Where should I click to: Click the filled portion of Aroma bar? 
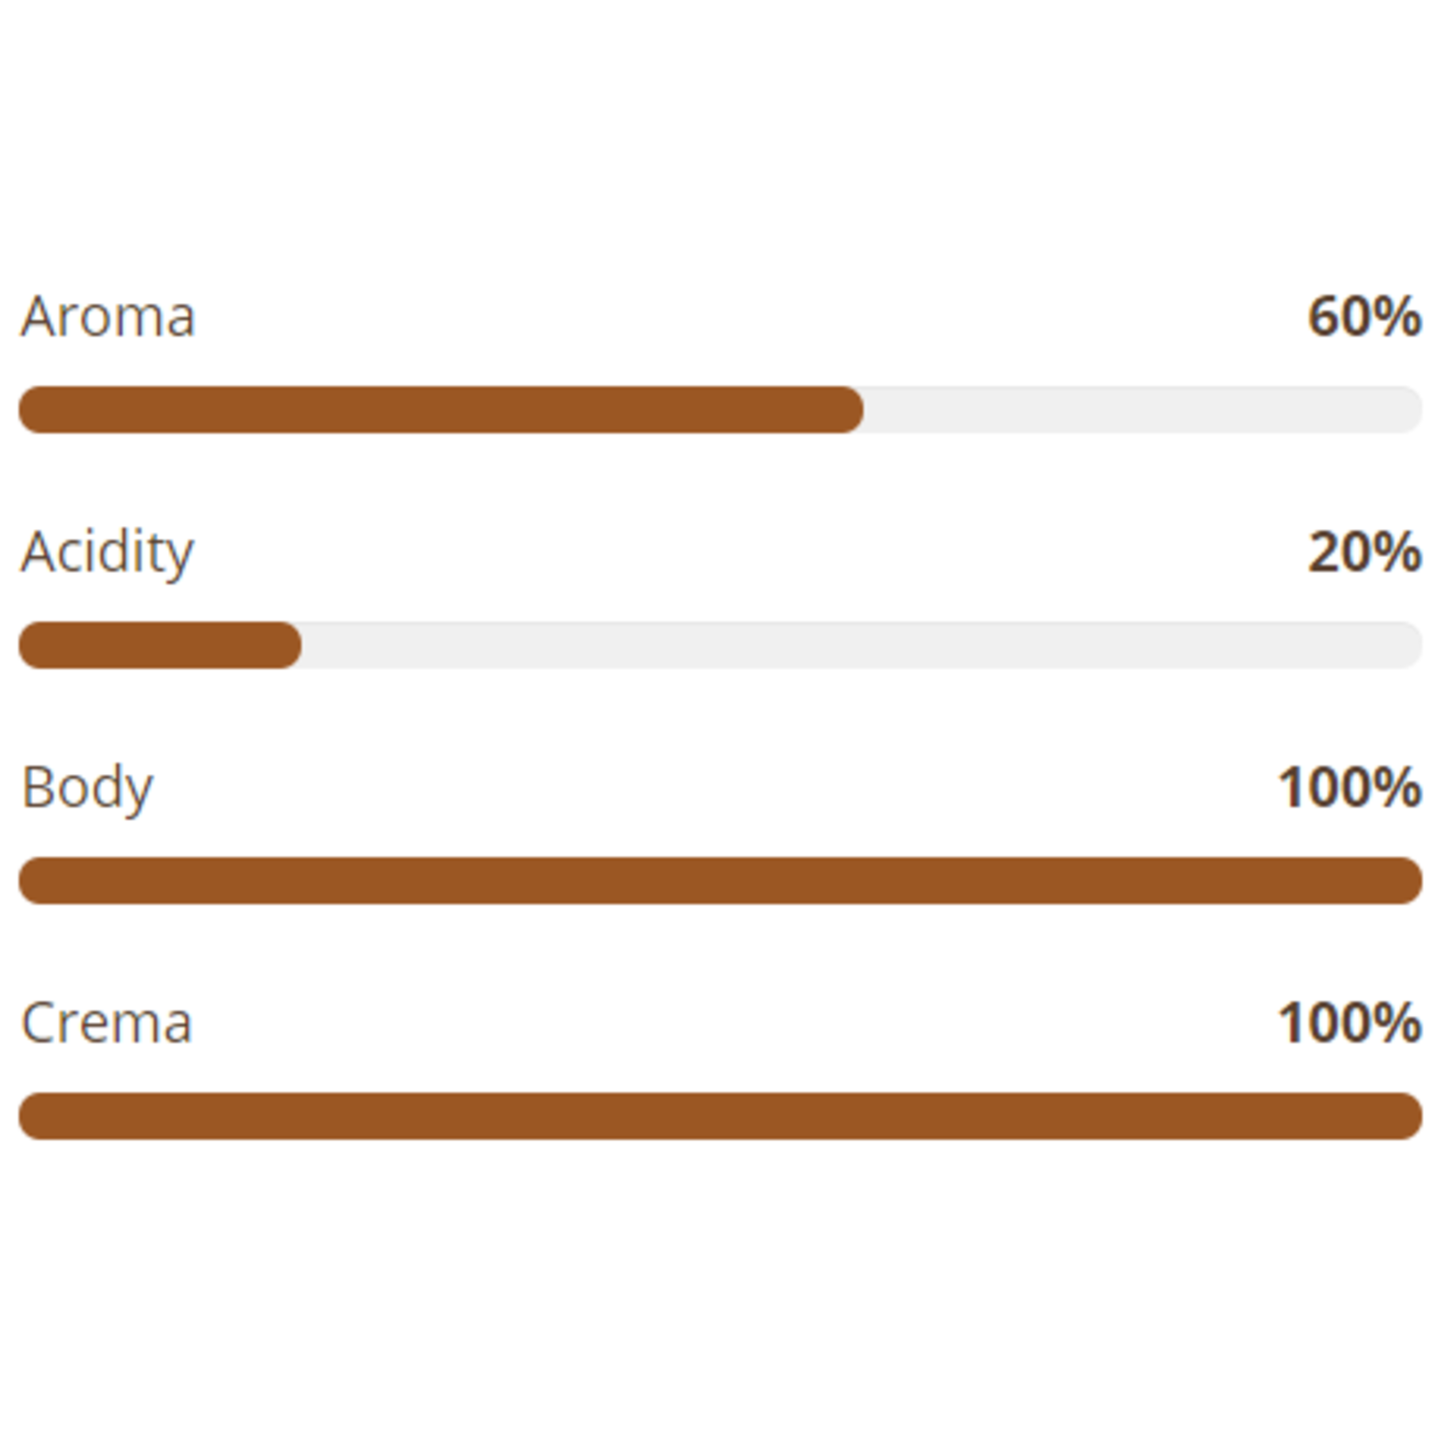[440, 410]
